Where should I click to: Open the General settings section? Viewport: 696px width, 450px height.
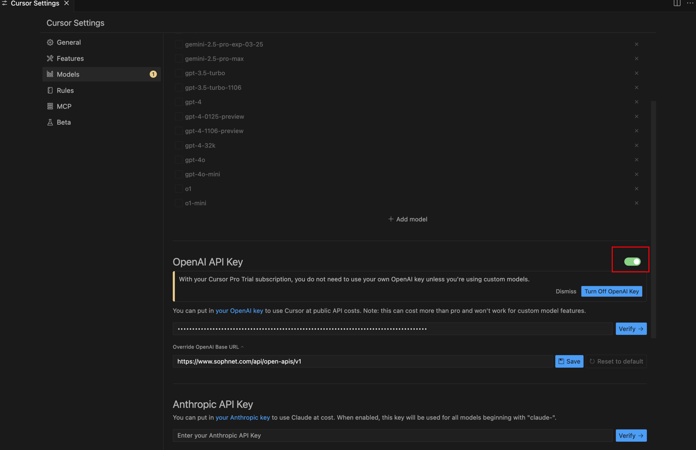102,43
